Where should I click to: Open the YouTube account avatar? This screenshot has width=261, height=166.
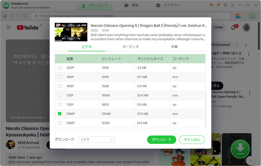point(247,27)
